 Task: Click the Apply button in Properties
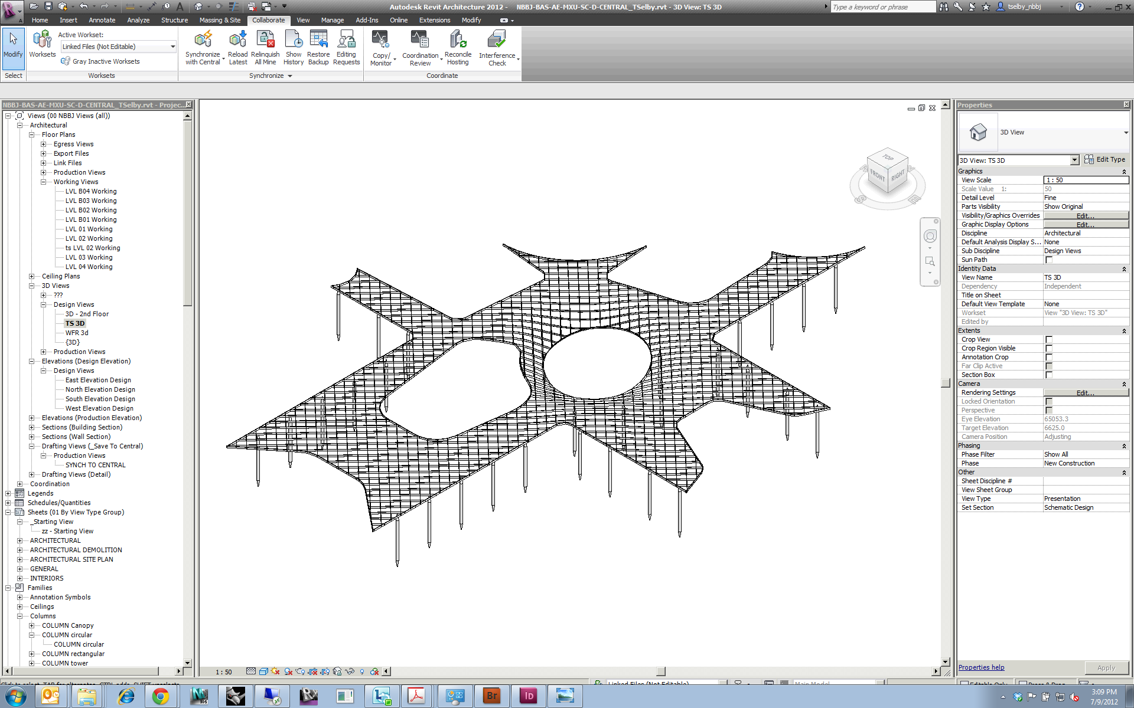(1106, 668)
